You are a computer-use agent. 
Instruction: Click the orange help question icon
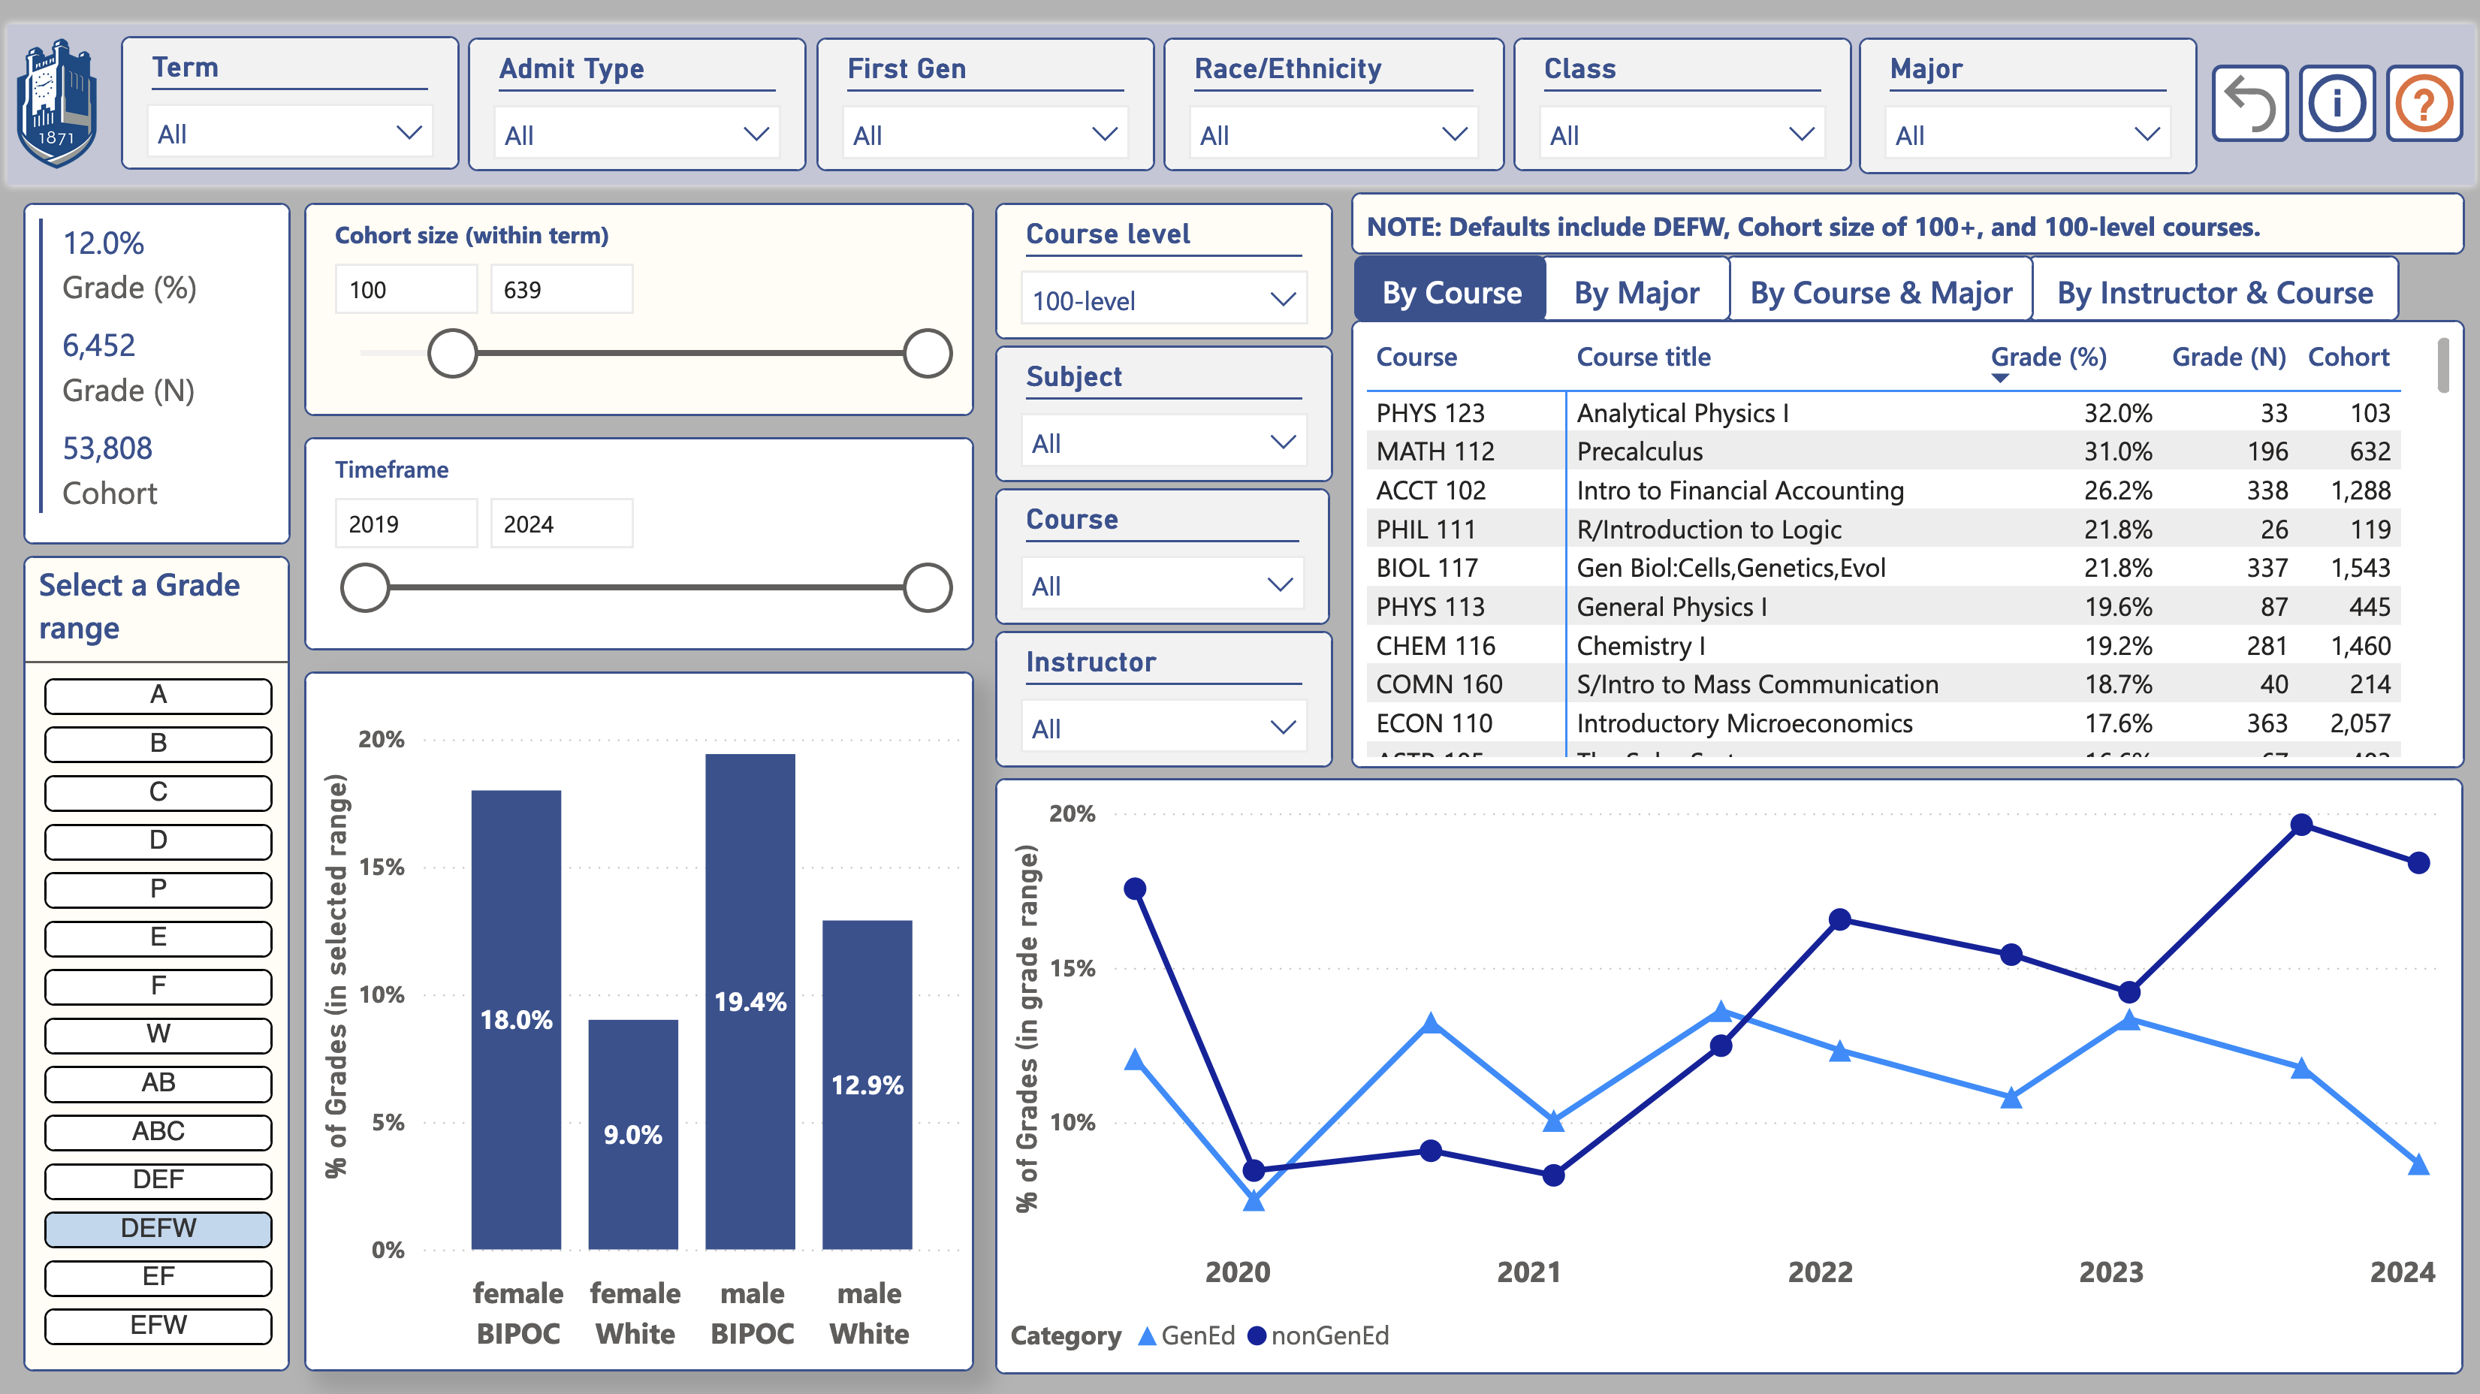click(2423, 104)
